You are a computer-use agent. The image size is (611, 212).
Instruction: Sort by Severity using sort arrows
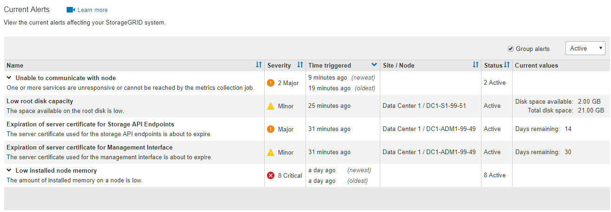click(x=300, y=65)
